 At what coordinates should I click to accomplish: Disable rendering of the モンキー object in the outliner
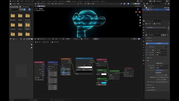168,10
